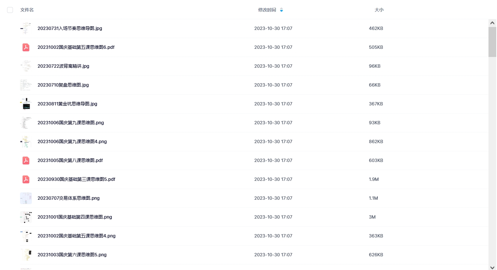Click the scrollbar up arrow
Viewport: 497px width, 270px height.
(x=493, y=23)
